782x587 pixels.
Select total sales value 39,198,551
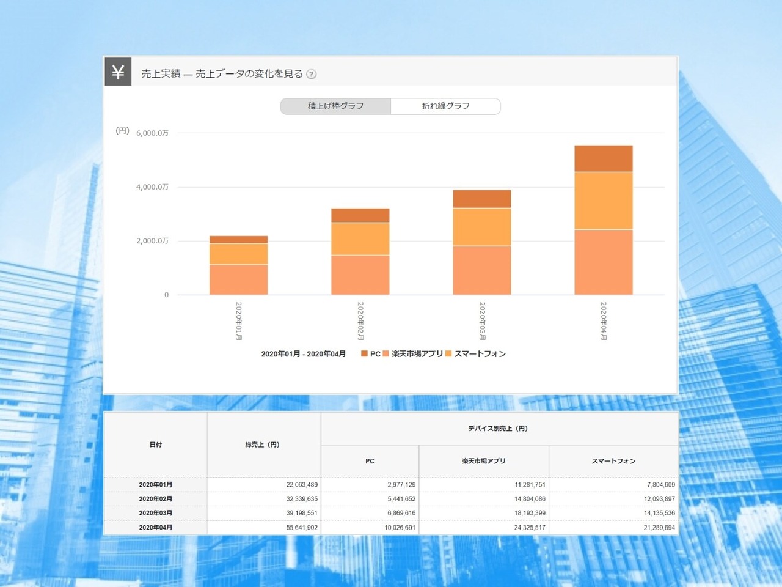pos(302,513)
